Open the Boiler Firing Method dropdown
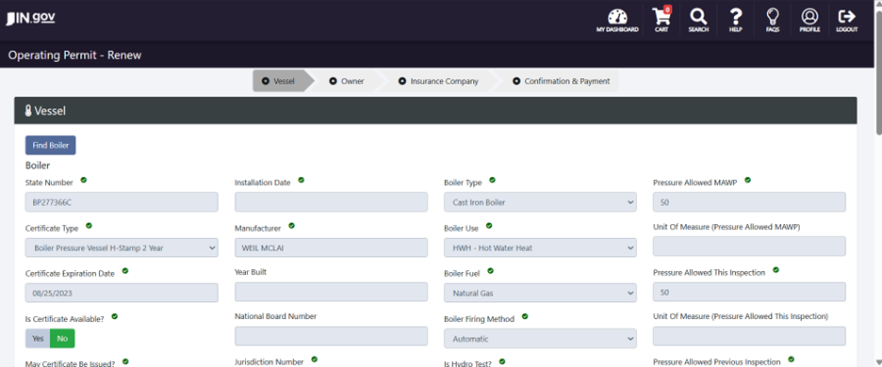 pos(540,339)
